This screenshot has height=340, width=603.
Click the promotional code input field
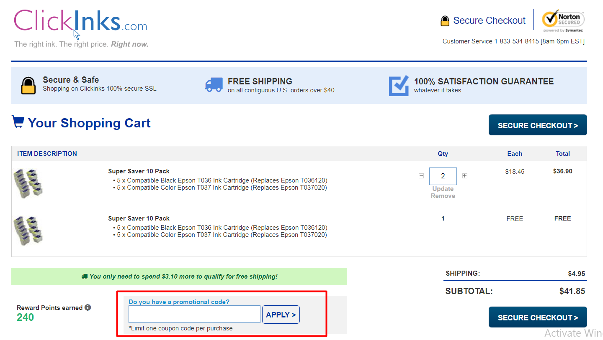click(x=194, y=314)
